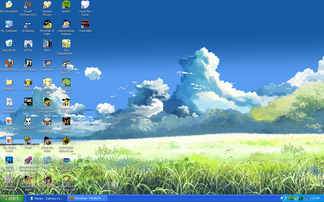Launch the Mozilla Firefox desktop icon

[9, 63]
